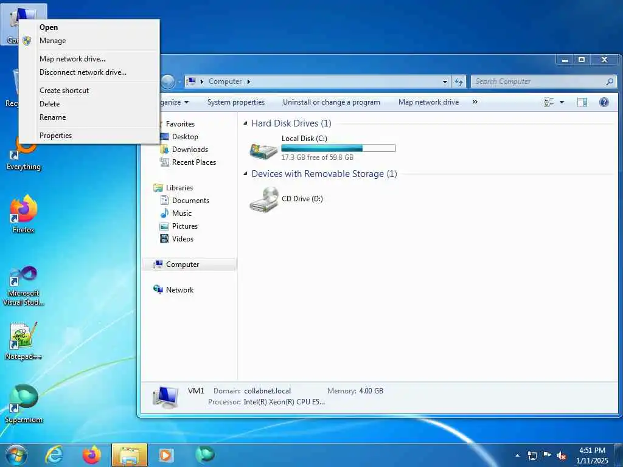Open Windows Explorer taskbar button
The image size is (623, 467).
click(x=130, y=455)
